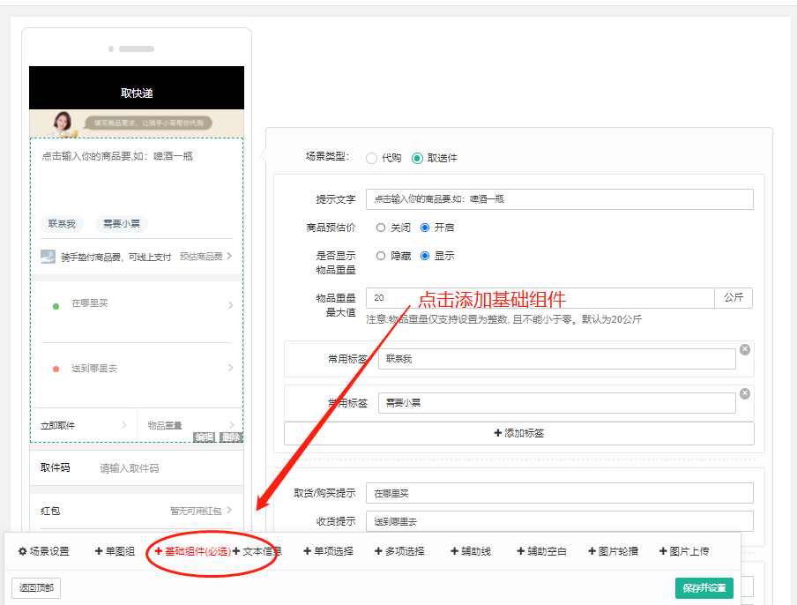This screenshot has height=605, width=797.
Task: Click the customer service avatar in preview
Action: click(x=63, y=123)
